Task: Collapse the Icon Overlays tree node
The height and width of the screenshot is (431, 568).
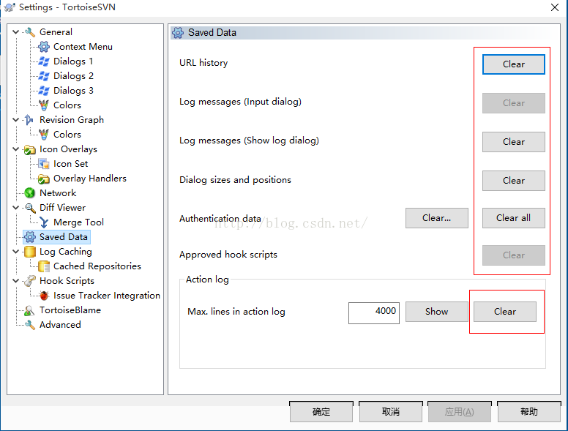Action: [x=15, y=149]
